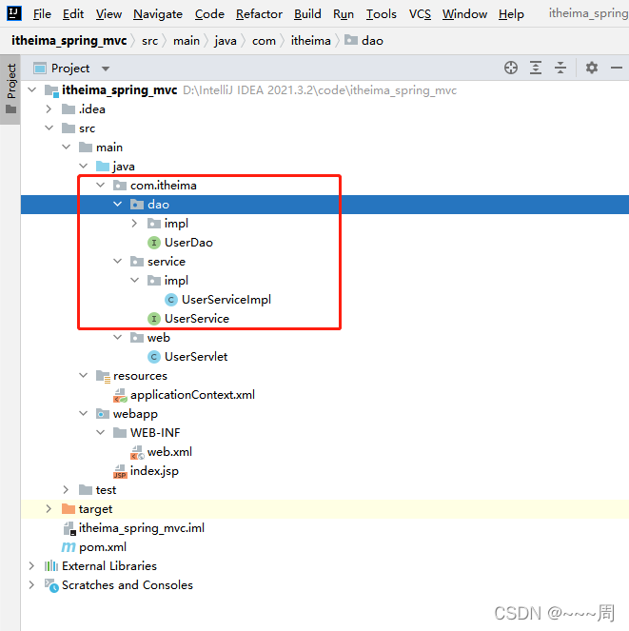Select the UserServlet class

(196, 357)
